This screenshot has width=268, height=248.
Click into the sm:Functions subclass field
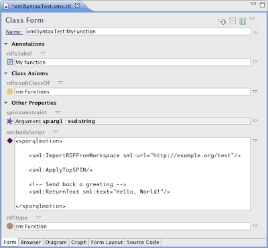pyautogui.click(x=133, y=91)
